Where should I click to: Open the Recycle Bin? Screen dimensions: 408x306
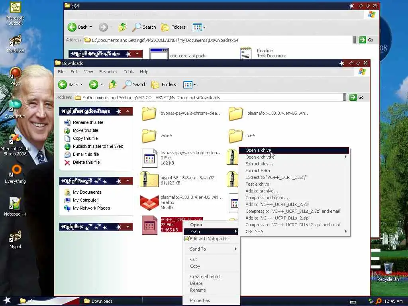coord(388,272)
